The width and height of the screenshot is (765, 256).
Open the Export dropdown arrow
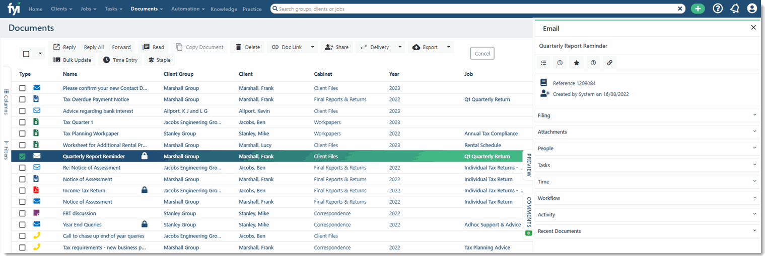(x=449, y=47)
